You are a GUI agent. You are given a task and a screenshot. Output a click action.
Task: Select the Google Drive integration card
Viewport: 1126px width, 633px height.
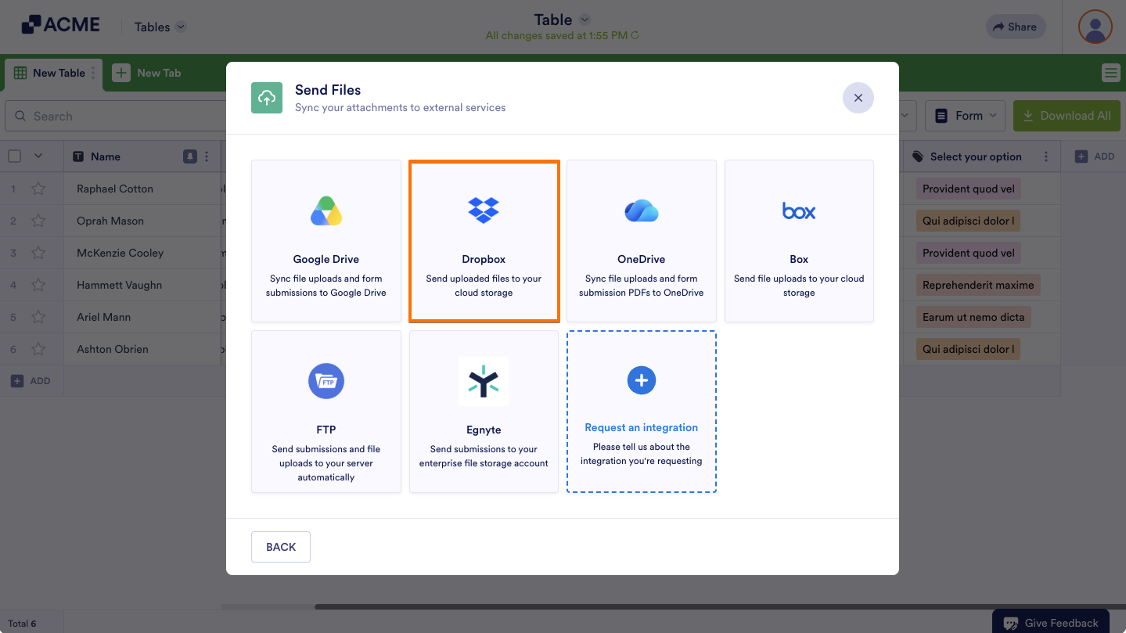(326, 241)
